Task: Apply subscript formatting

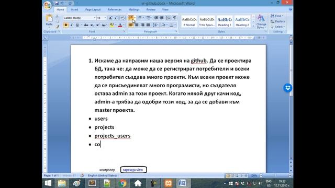Action: pos(92,25)
